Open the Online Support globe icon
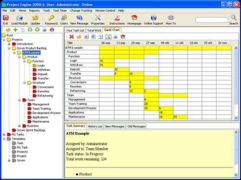Screen dimensions: 241x180 (x=153, y=18)
